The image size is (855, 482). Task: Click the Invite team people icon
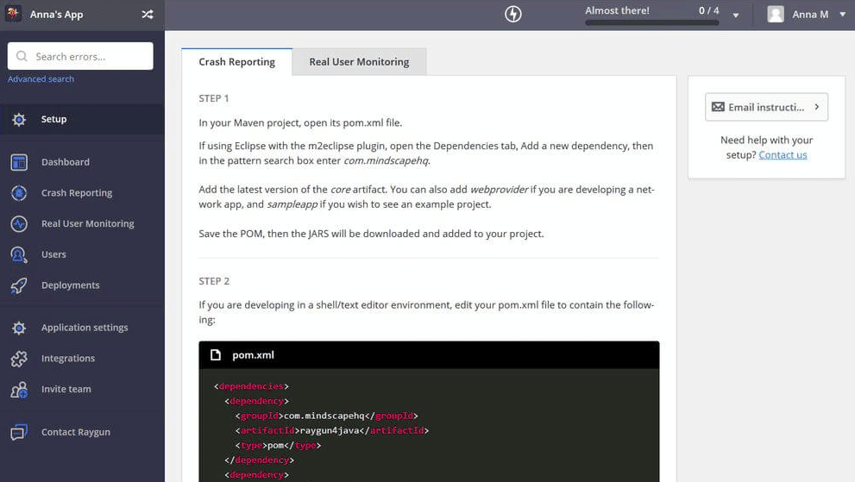click(x=19, y=390)
